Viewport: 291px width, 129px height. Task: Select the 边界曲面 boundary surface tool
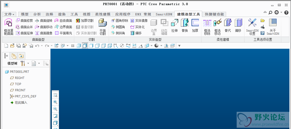pyautogui.click(x=63, y=27)
